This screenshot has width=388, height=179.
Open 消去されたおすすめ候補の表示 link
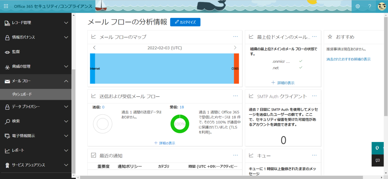point(349,59)
